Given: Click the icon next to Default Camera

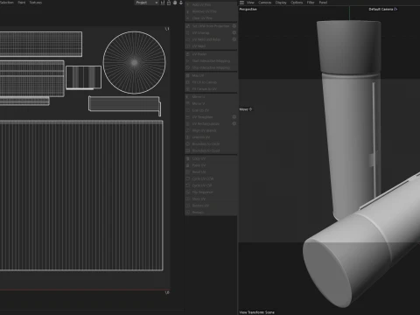Looking at the screenshot, I should tap(395, 9).
